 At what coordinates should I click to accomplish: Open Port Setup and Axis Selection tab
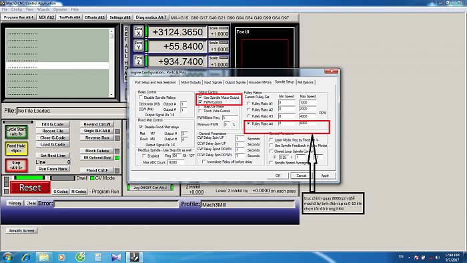click(155, 82)
